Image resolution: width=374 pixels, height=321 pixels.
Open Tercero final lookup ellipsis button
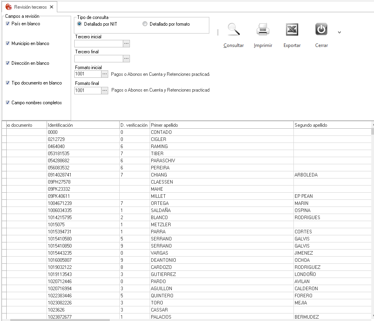coord(126,59)
